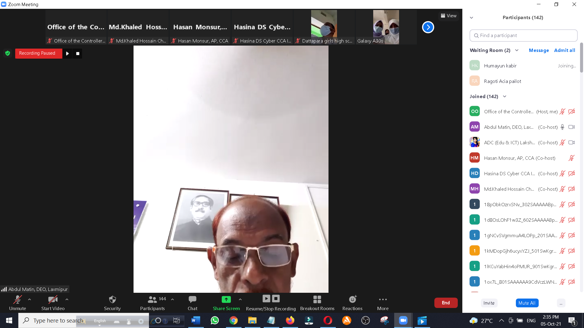Toggle camera for Abdul Matin, DEO
The width and height of the screenshot is (584, 328).
tap(572, 127)
